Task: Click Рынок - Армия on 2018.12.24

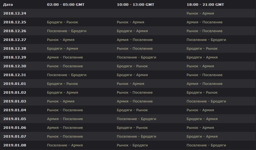Action: click(x=200, y=13)
